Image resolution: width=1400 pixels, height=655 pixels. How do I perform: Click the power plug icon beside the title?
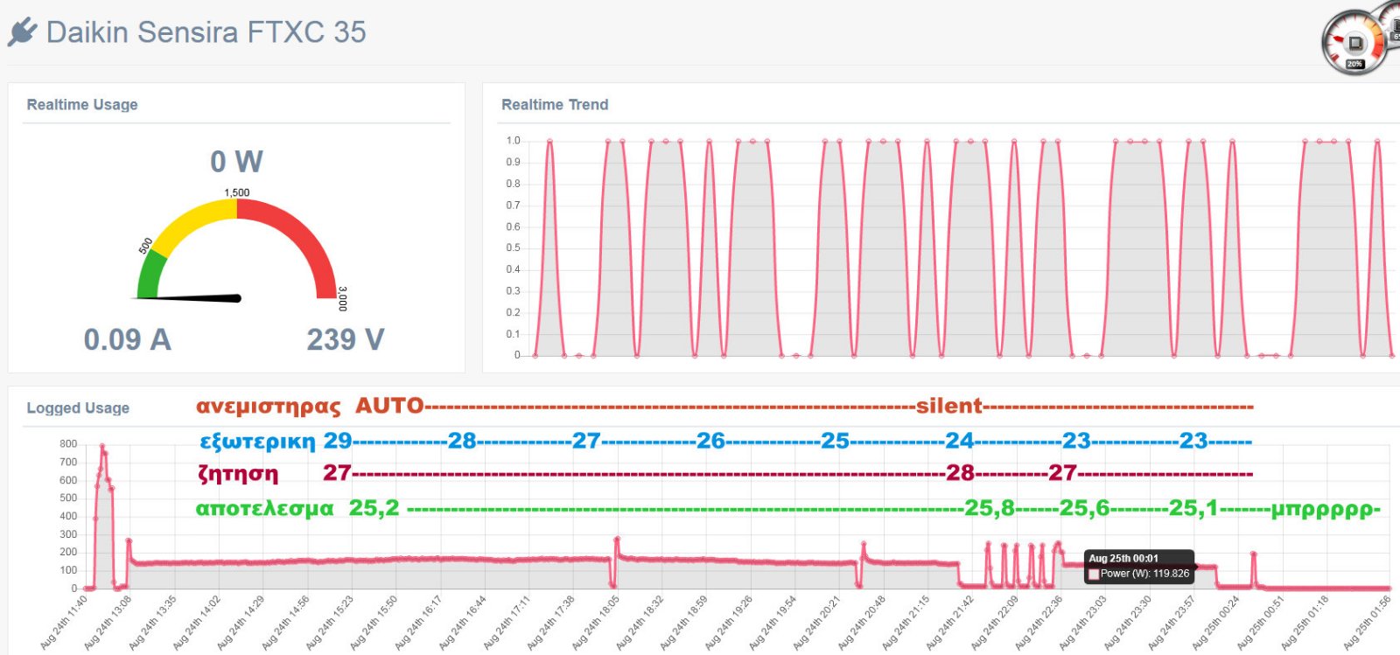(22, 32)
